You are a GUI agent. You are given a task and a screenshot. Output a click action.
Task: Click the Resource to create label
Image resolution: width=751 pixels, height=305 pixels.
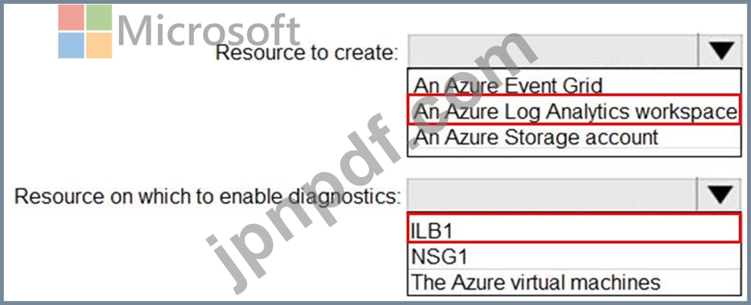point(307,51)
